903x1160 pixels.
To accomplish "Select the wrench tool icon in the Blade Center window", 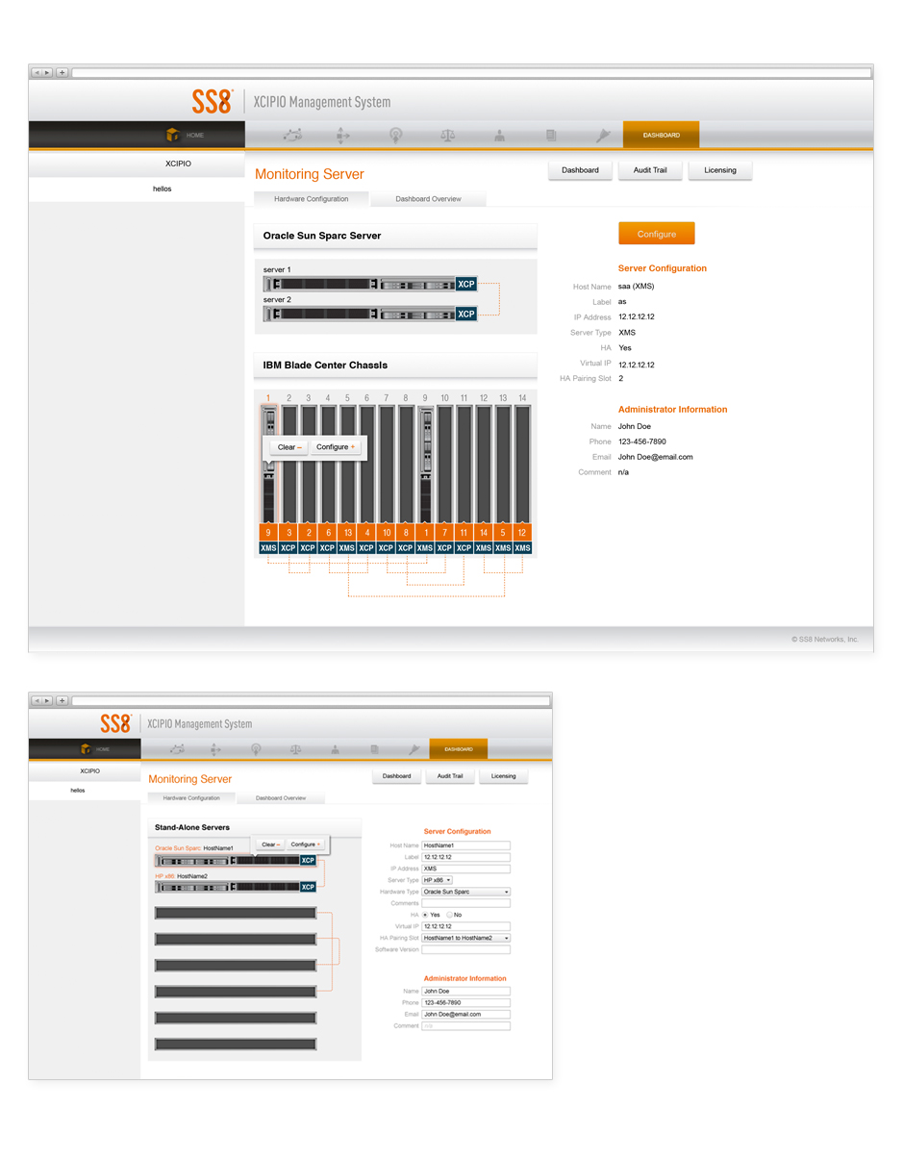I will pyautogui.click(x=603, y=136).
